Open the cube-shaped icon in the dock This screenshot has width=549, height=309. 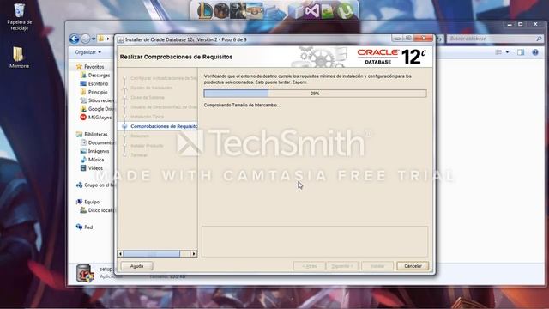[x=295, y=11]
